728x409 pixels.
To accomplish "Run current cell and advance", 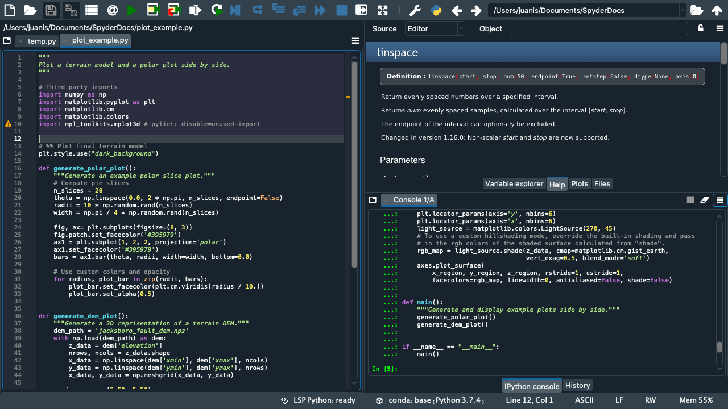I will pyautogui.click(x=174, y=10).
